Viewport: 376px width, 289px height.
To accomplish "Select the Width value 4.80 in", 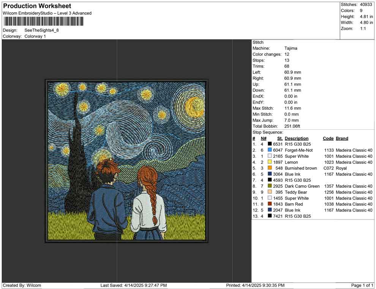I will (366, 22).
